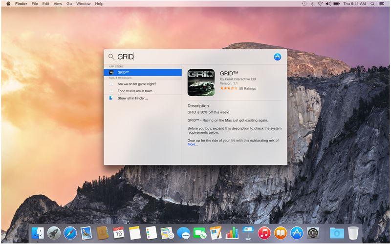
Task: Open the View menu
Action: [58, 4]
